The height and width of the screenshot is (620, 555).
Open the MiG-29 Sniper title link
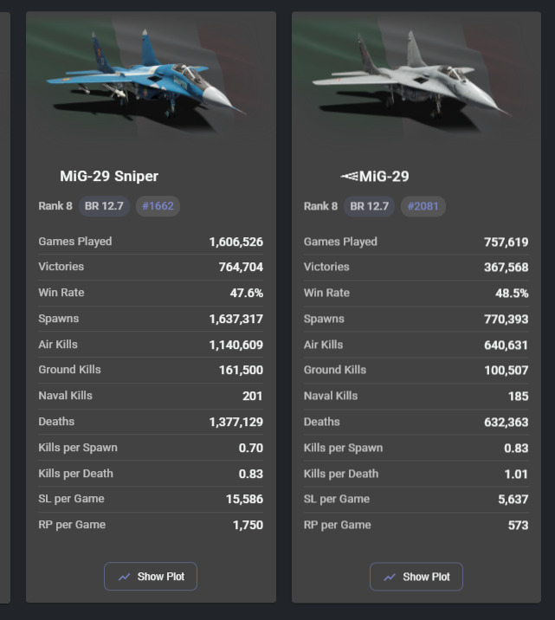[x=109, y=177]
